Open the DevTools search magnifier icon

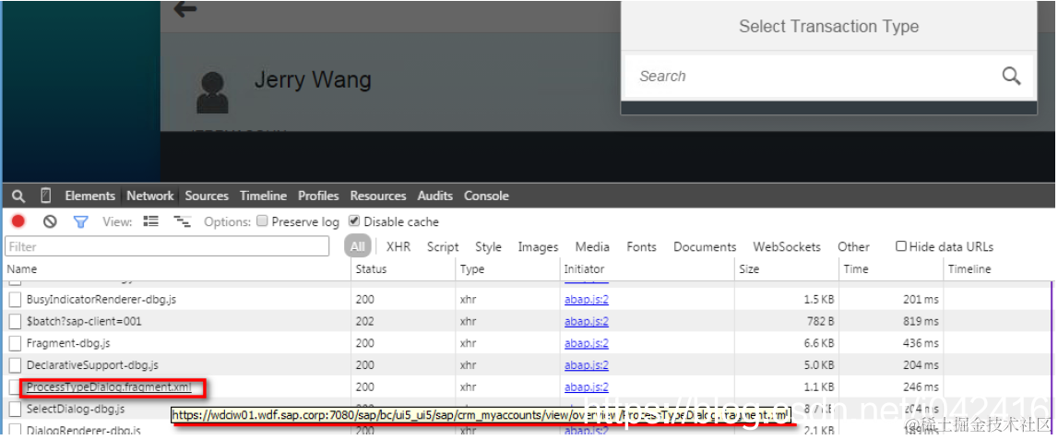(x=18, y=196)
